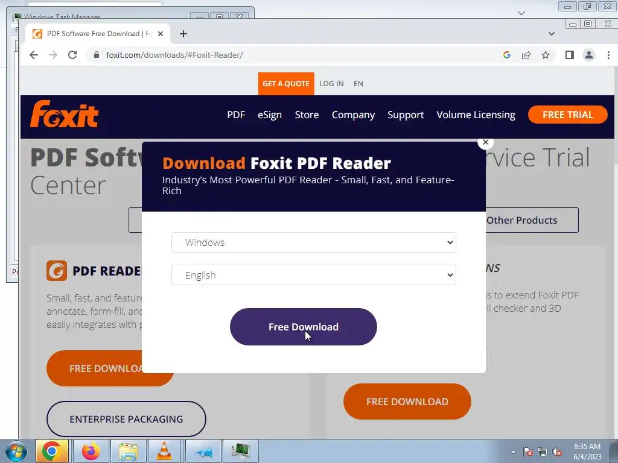Click the Free Download button in popup
Screen dimensions: 618x463
click(x=304, y=327)
